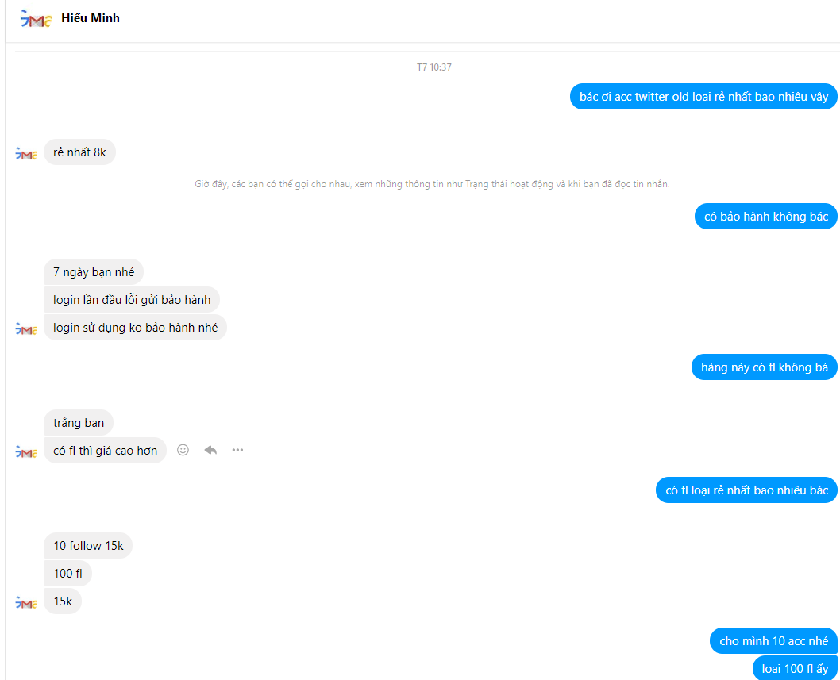Click the 'bác ơi acc twitter old' message
The image size is (840, 680).
coord(703,97)
